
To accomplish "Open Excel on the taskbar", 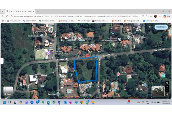I will (x=54, y=102).
